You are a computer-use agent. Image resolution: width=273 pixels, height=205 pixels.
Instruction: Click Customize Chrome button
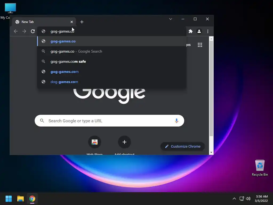(x=182, y=147)
